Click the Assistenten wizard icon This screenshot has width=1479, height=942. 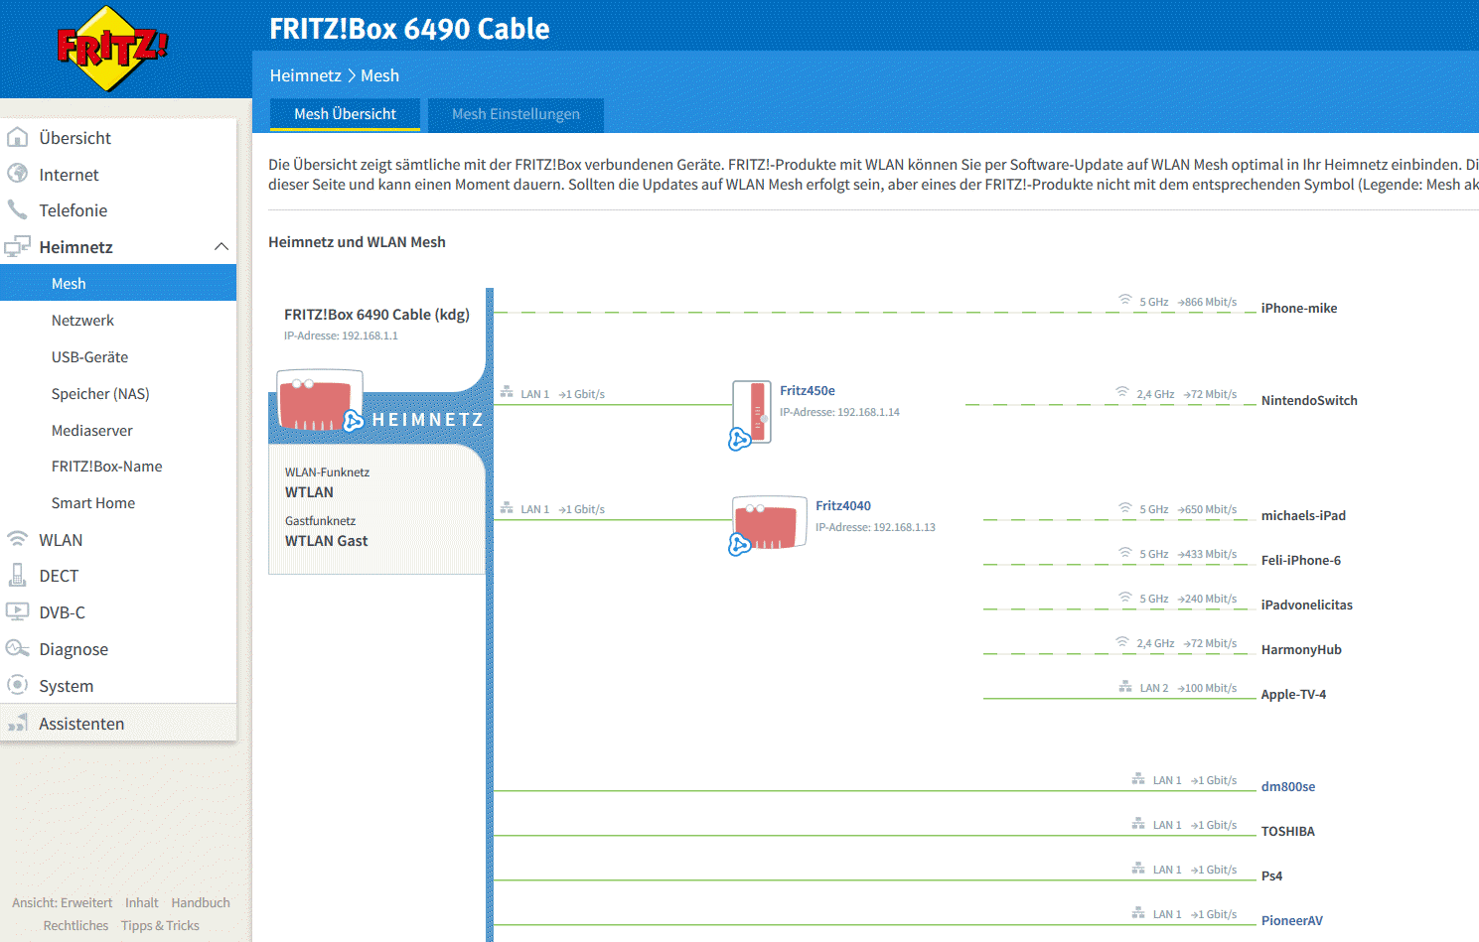tap(17, 723)
